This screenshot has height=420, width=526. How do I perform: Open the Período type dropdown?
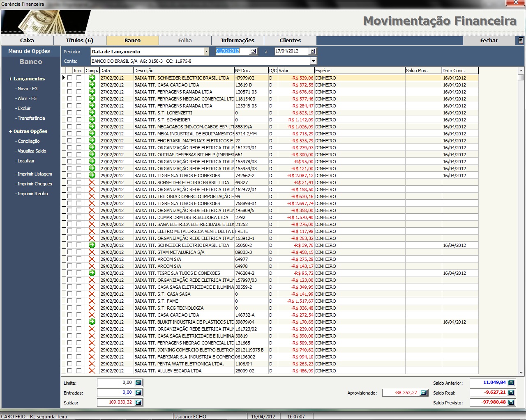[206, 51]
